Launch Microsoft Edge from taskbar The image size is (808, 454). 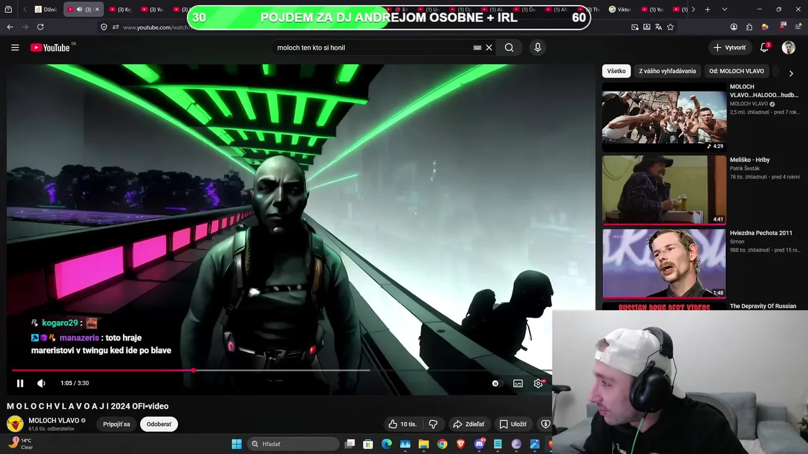[386, 444]
